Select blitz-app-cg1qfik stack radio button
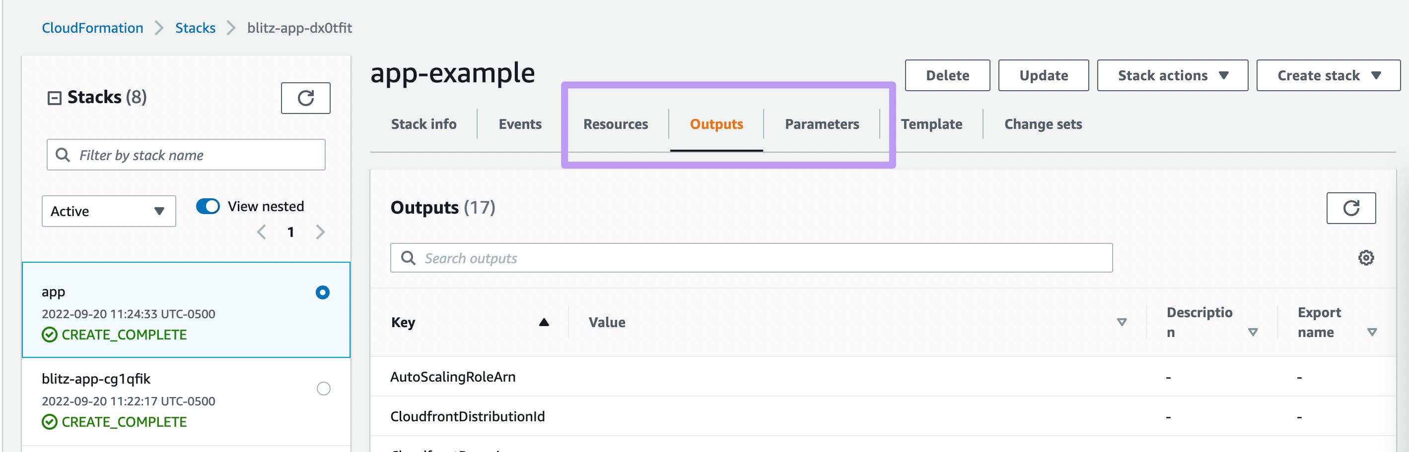The image size is (1409, 452). click(323, 389)
